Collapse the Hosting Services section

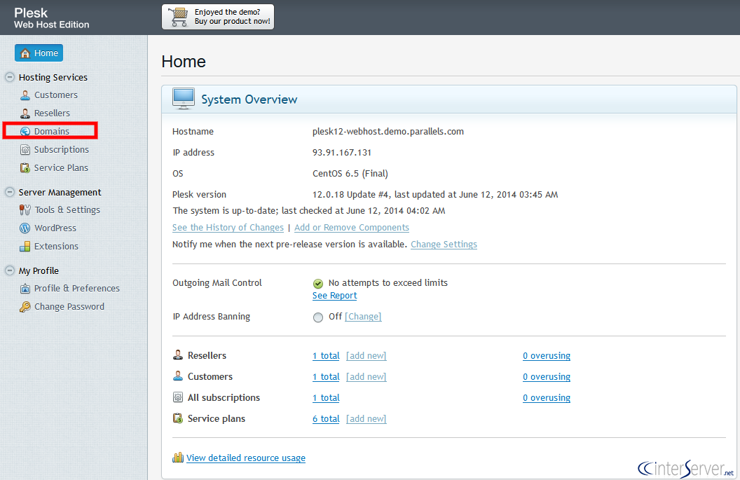click(8, 77)
